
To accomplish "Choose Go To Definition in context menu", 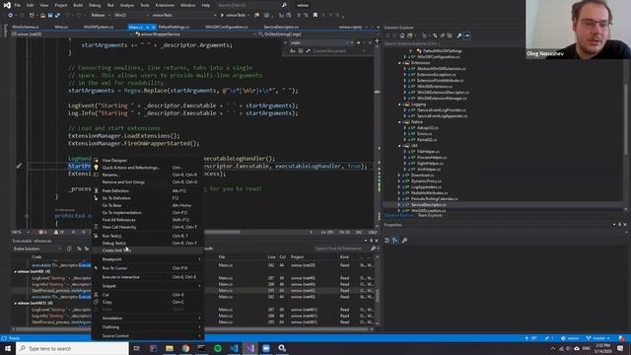I will [147, 198].
